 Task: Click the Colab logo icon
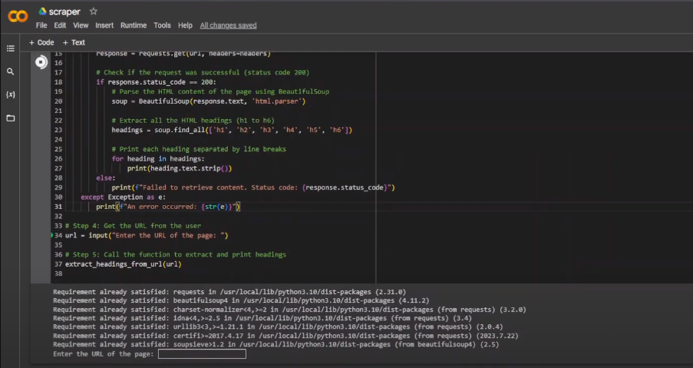coord(18,16)
